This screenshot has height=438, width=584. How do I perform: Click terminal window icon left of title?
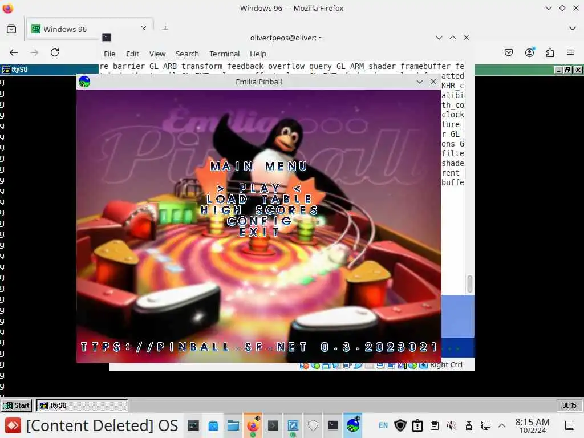107,37
